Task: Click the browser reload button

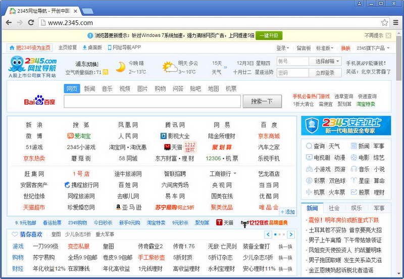Action: (x=31, y=22)
